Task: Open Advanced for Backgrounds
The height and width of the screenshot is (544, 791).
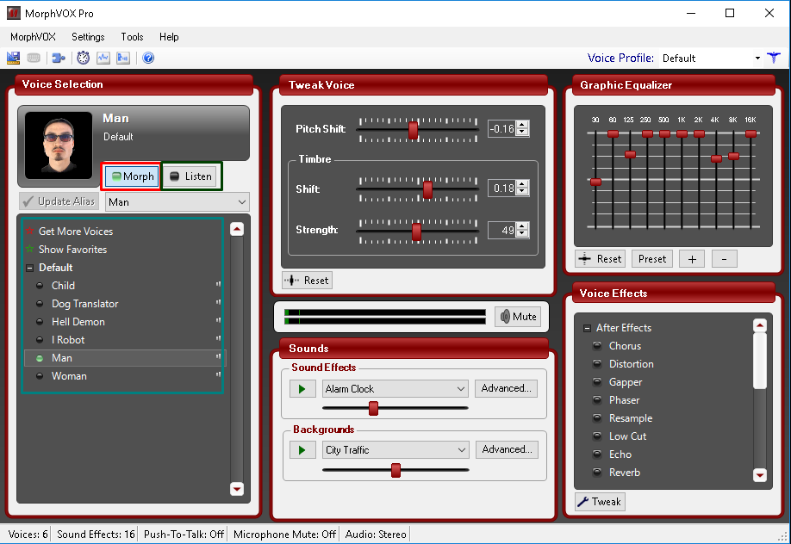Action: pos(507,449)
